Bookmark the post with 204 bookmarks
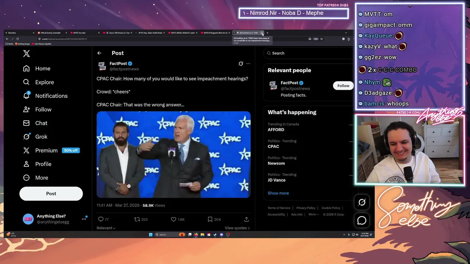 point(210,219)
